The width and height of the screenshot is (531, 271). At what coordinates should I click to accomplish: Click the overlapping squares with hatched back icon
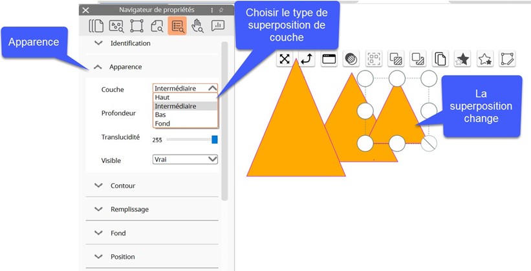[x=418, y=59]
